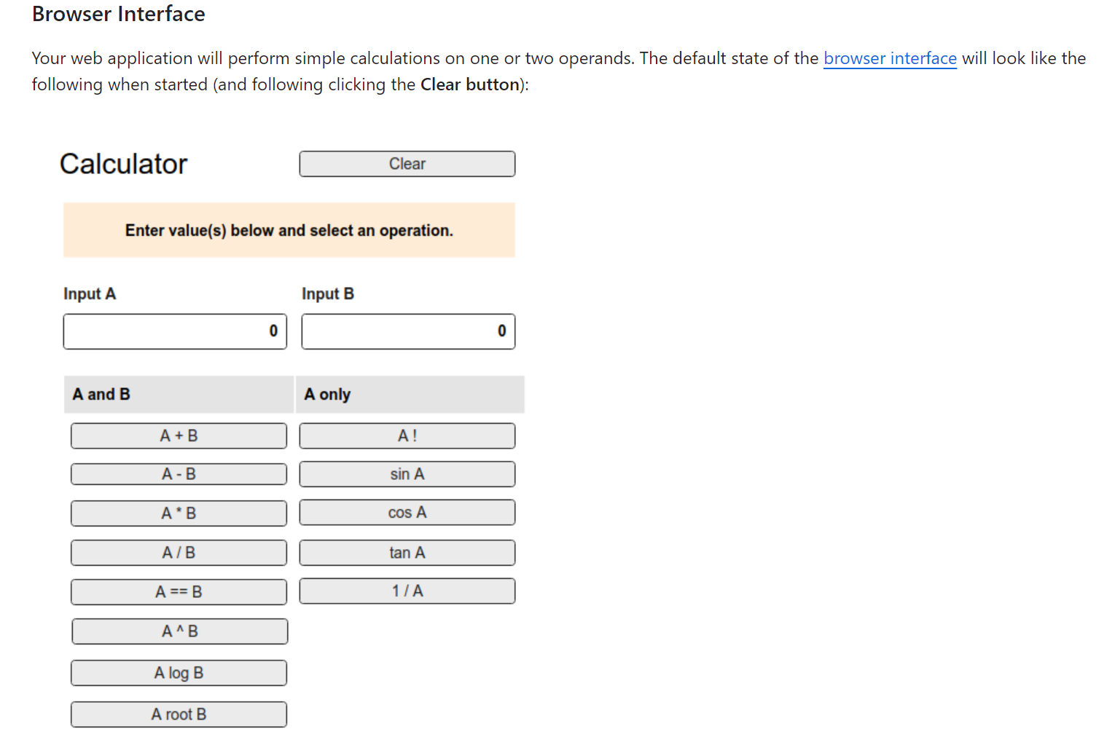Click inside the Input A field
Screen dimensions: 1115x737
tap(175, 331)
